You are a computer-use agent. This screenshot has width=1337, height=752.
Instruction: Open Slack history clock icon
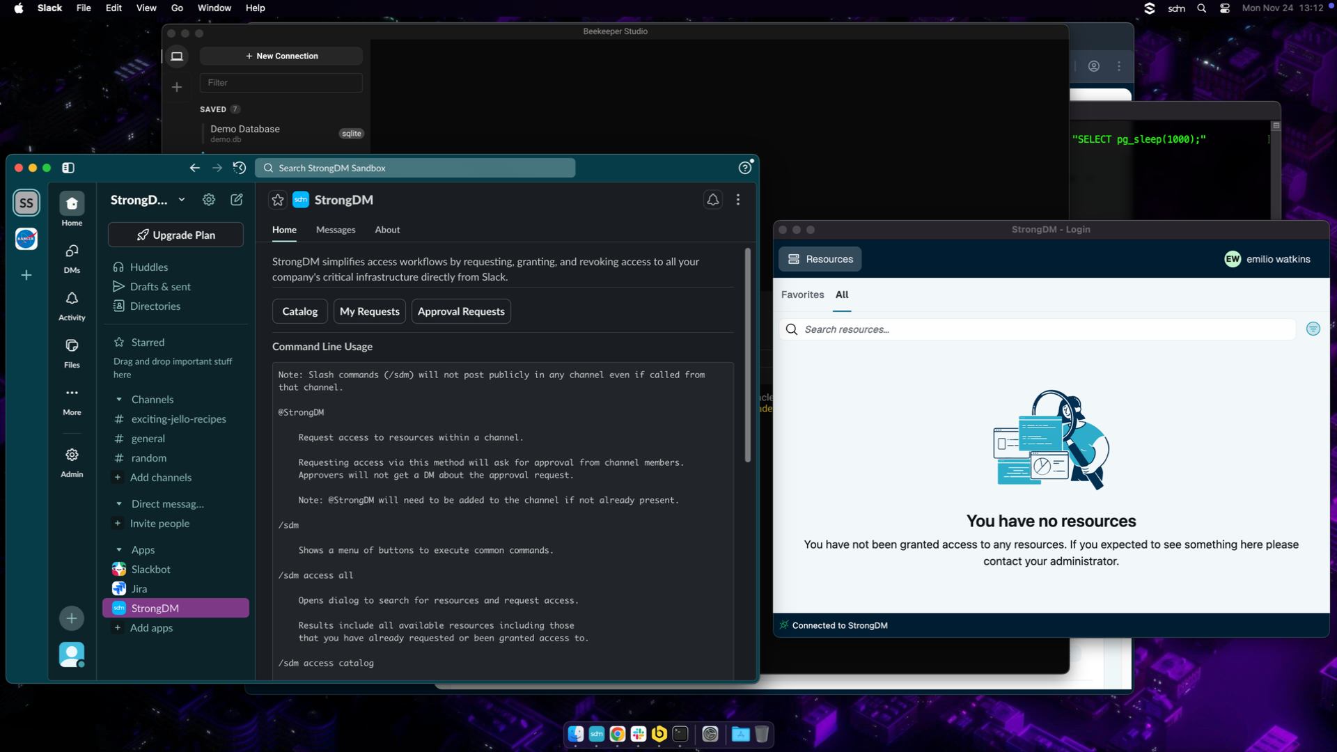[240, 168]
